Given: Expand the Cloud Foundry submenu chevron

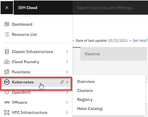Looking at the screenshot, I should [67, 62].
